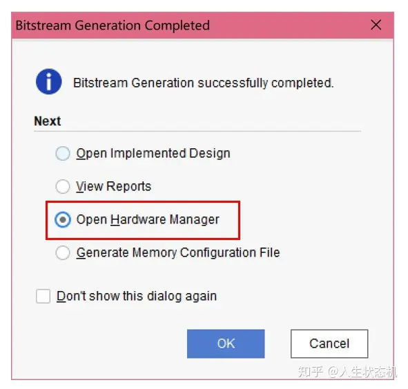The width and height of the screenshot is (408, 389).
Task: Confirm with the OK button
Action: click(226, 343)
